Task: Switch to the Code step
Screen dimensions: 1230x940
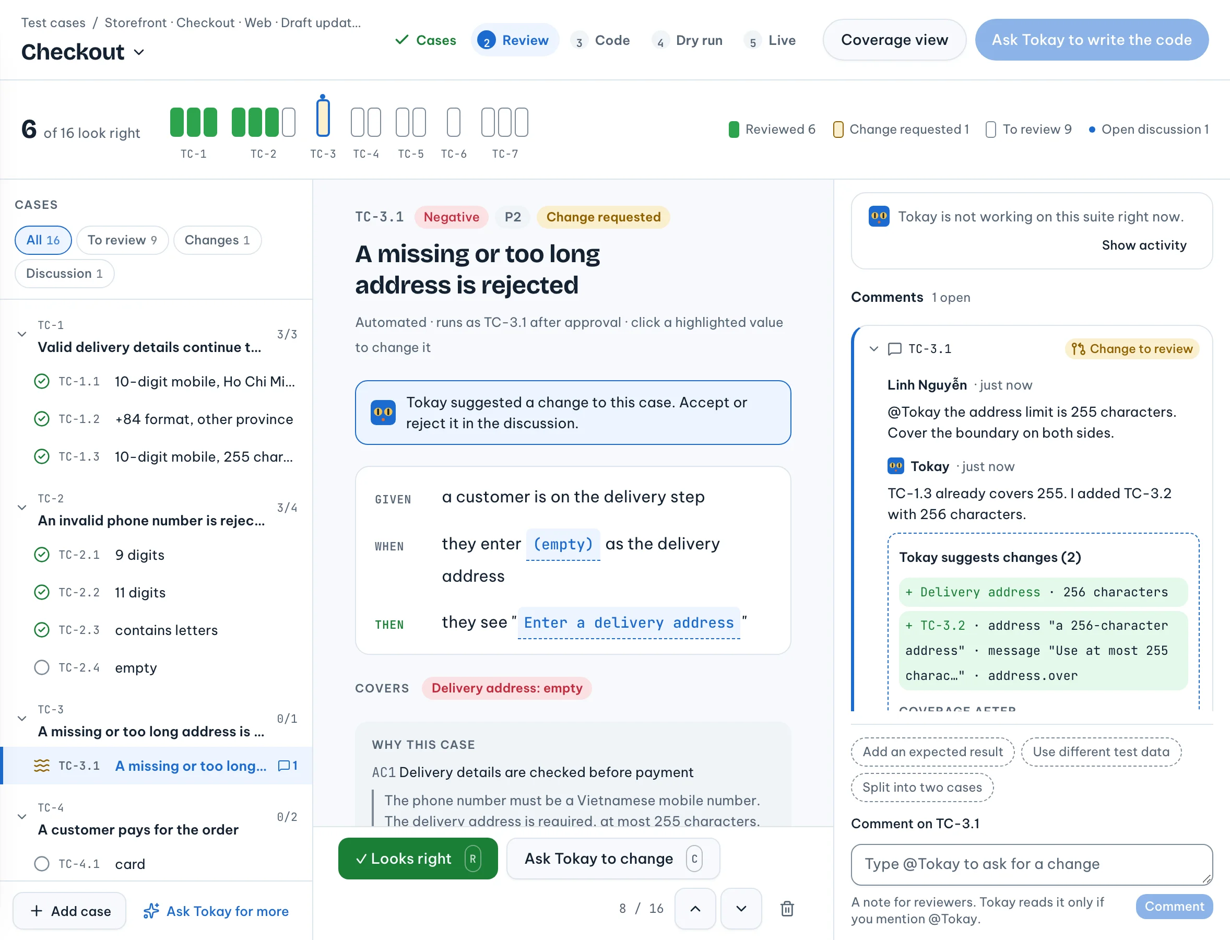Action: 601,40
